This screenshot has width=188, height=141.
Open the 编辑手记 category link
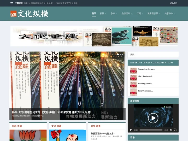pyautogui.click(x=40, y=116)
